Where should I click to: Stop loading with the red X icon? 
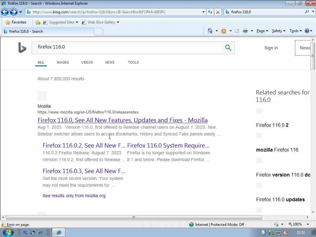tap(218, 12)
